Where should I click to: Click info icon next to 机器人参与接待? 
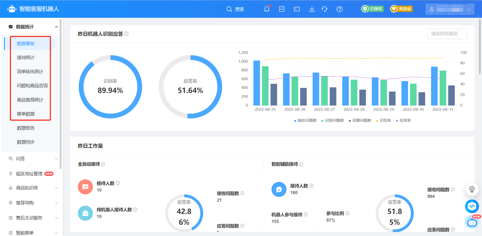coord(306,214)
